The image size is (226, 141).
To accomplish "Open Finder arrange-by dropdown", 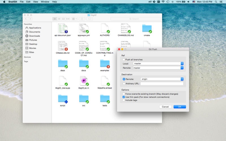I will coord(75,19).
